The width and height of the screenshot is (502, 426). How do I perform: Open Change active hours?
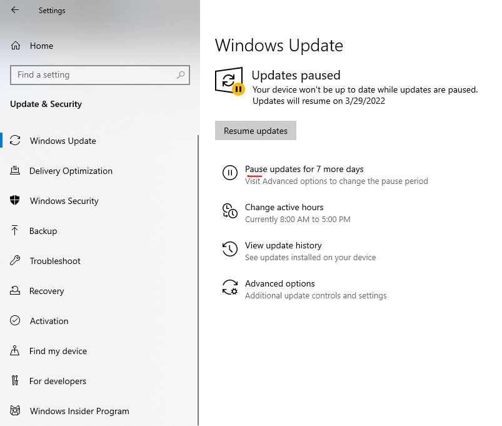(284, 207)
